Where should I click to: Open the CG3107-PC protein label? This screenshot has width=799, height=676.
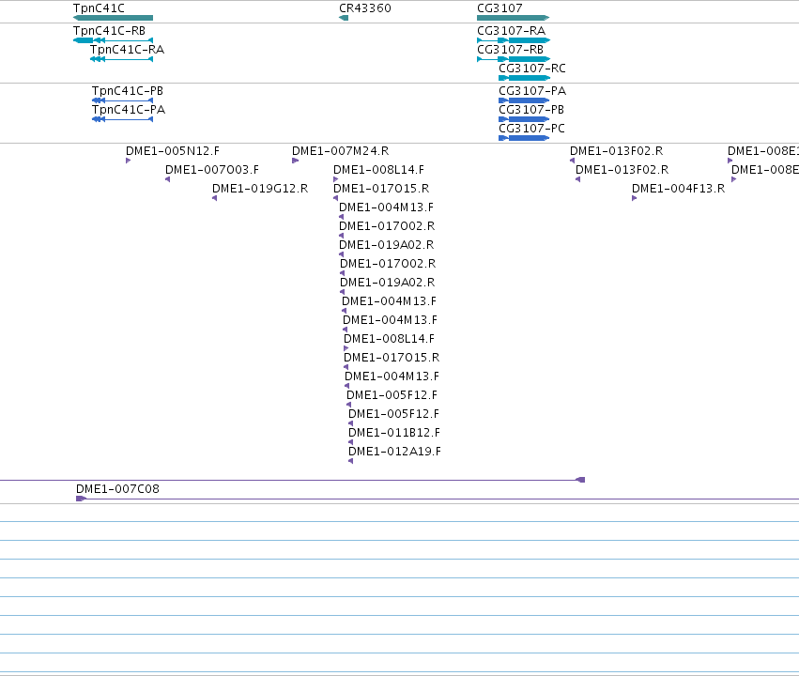[x=531, y=129]
